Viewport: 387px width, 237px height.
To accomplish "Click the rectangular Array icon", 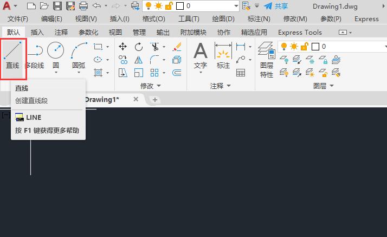I will pos(154,73).
